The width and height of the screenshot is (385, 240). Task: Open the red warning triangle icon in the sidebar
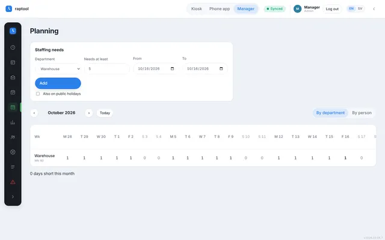pyautogui.click(x=13, y=182)
